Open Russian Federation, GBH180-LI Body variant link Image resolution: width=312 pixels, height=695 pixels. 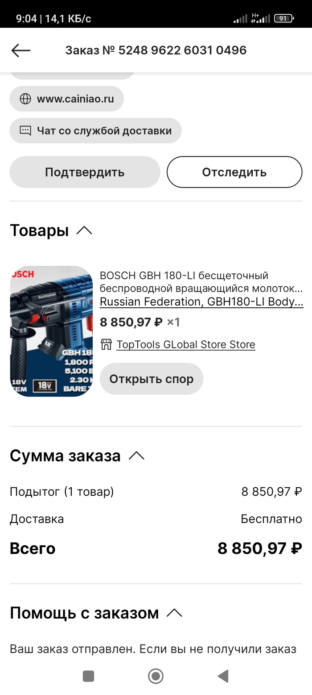point(201,301)
